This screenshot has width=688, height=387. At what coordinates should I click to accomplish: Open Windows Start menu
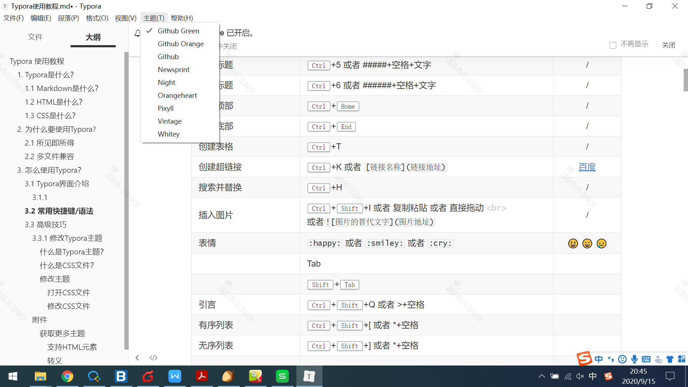13,376
